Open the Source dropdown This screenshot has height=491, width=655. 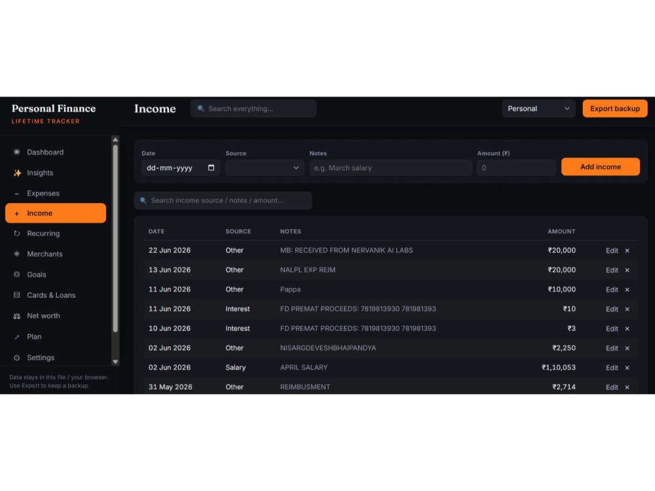coord(265,168)
